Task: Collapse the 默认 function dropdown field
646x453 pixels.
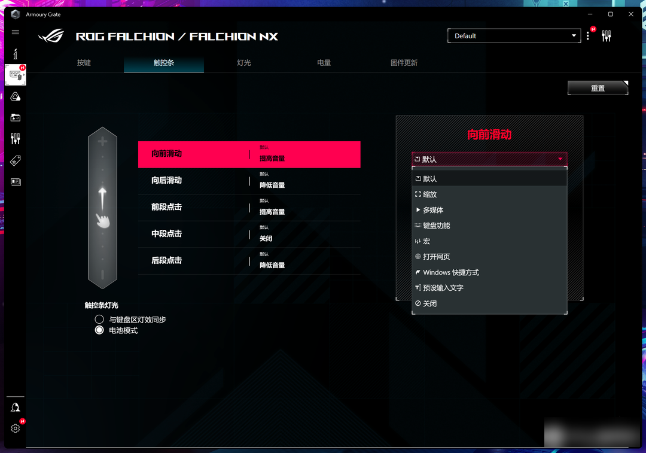Action: (x=489, y=159)
